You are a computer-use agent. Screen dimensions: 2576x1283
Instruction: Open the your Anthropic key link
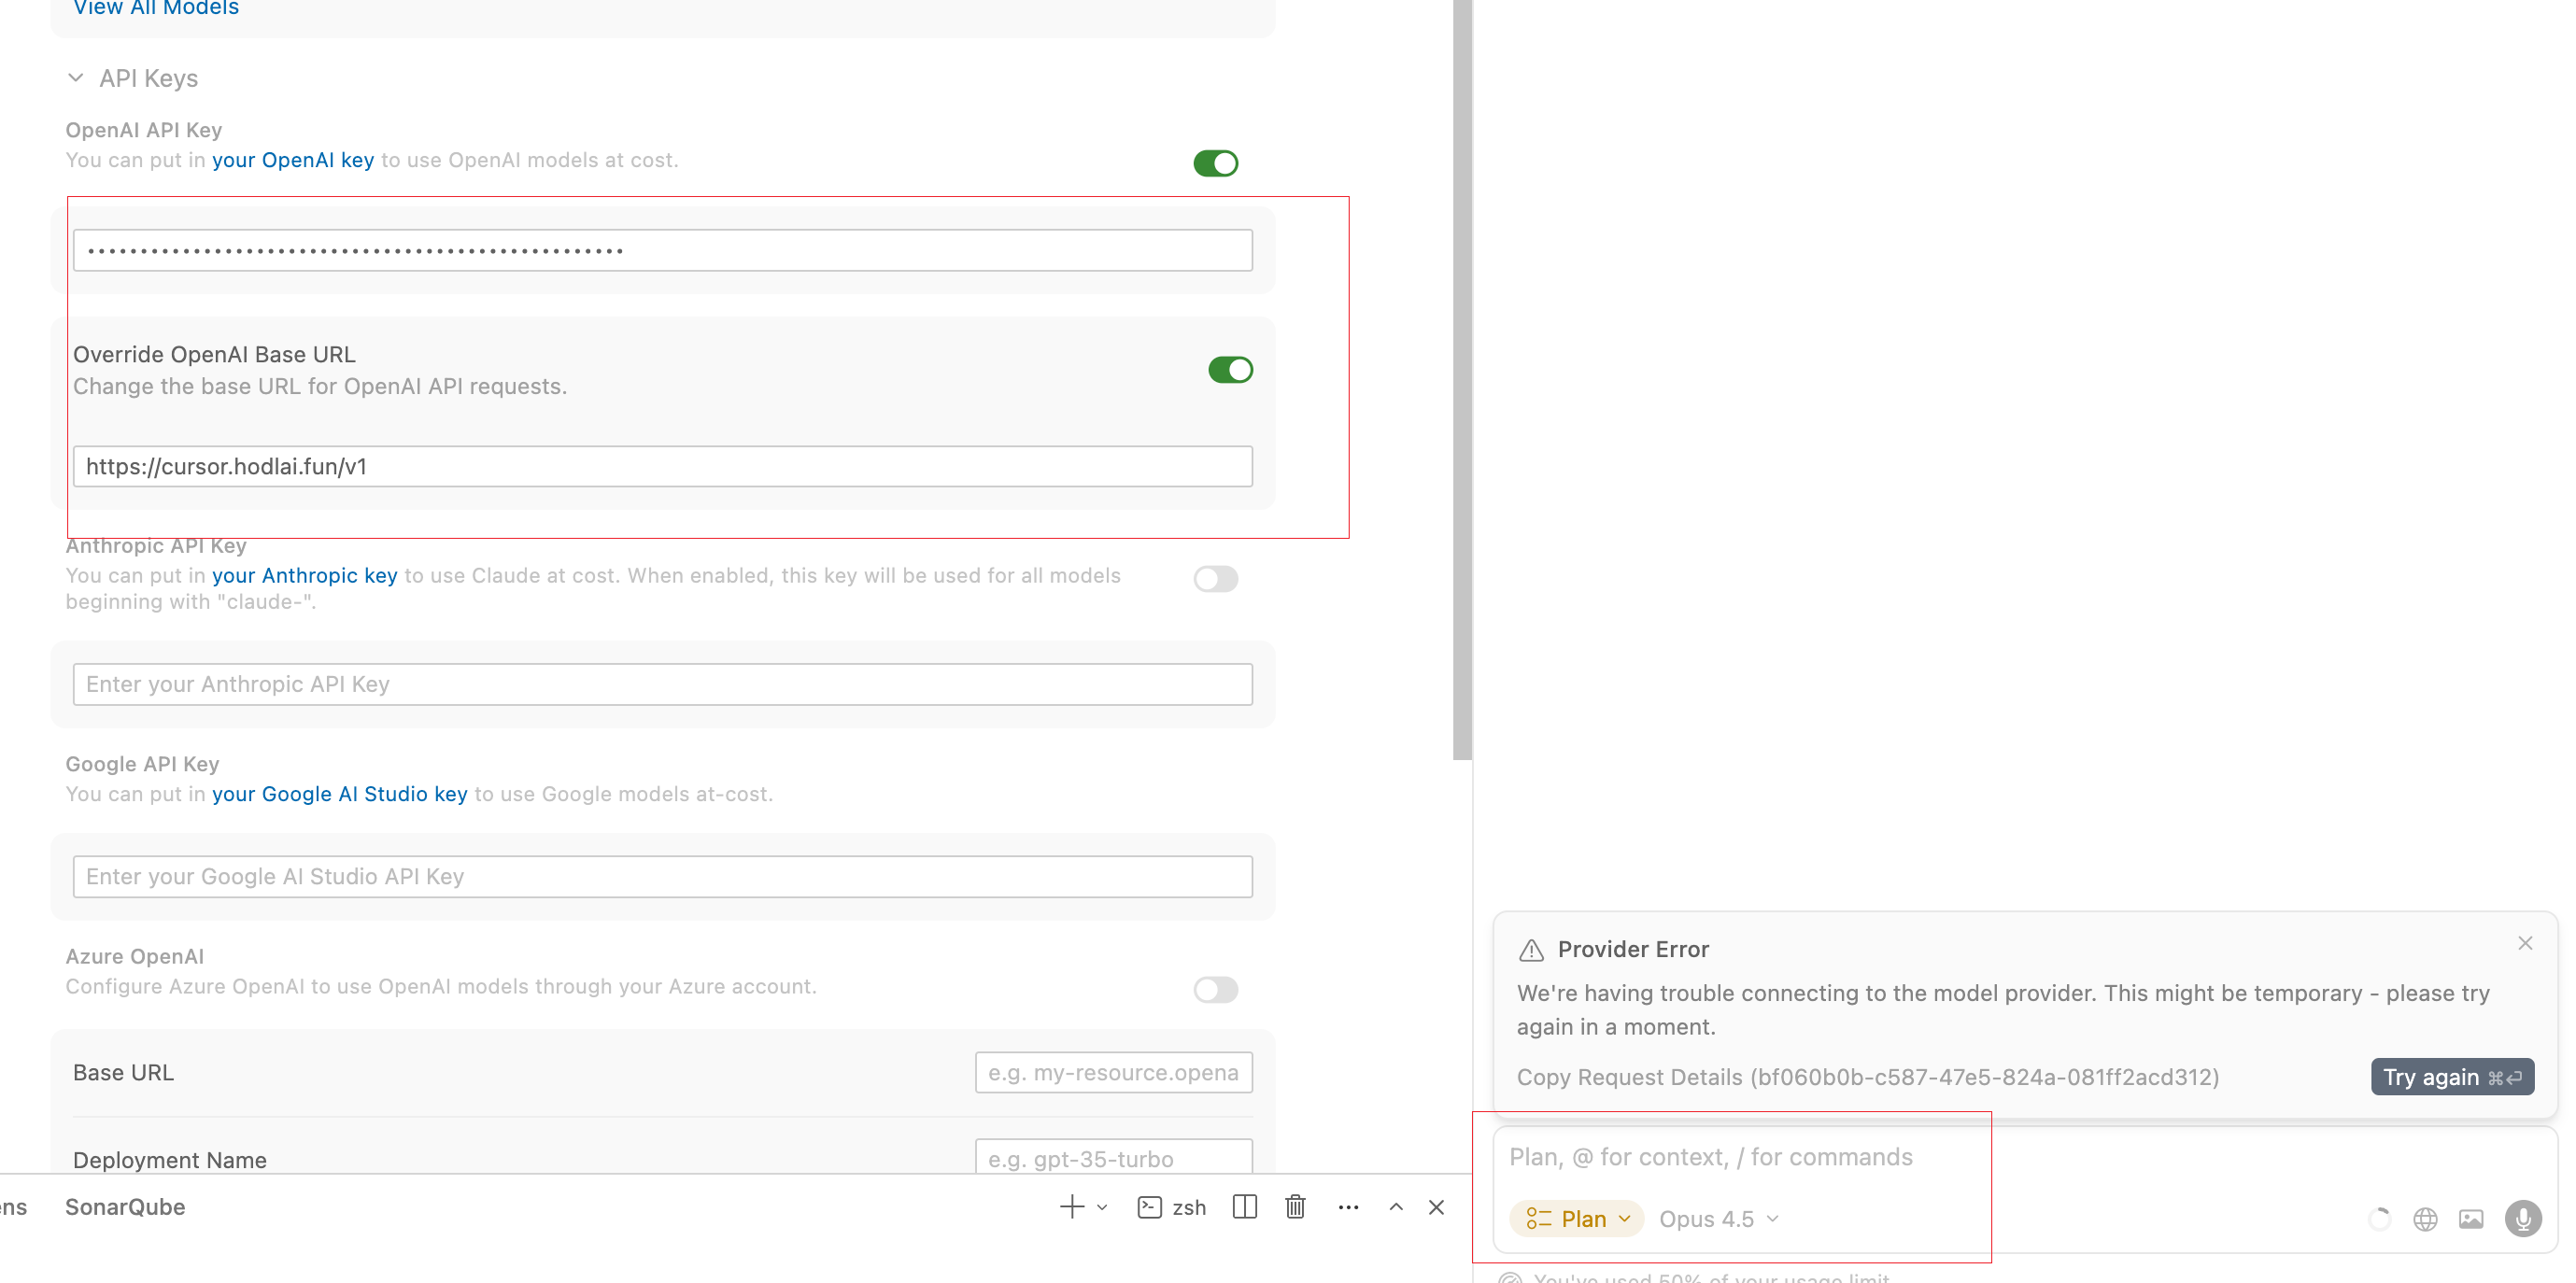pyautogui.click(x=304, y=575)
